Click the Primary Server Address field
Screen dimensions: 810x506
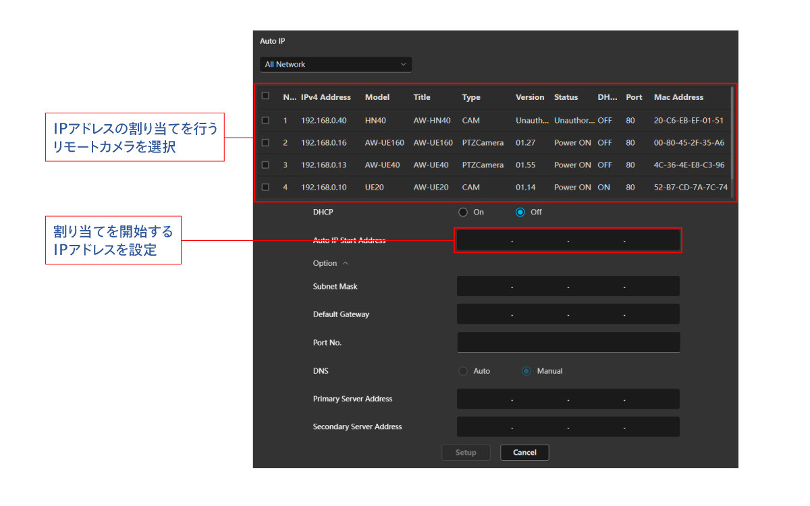568,399
